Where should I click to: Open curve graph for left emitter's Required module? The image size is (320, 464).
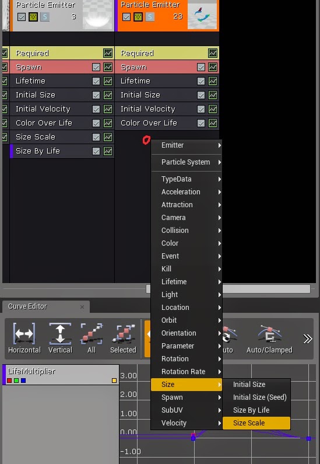tap(108, 53)
